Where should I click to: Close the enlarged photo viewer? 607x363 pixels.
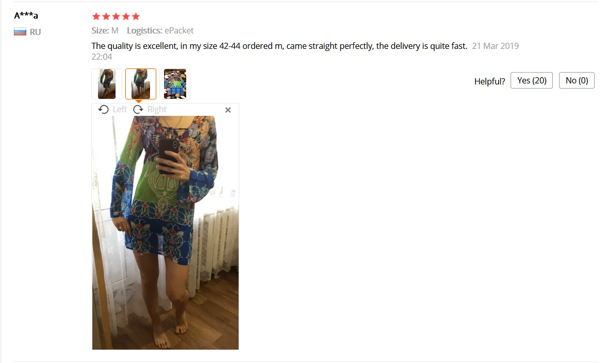[228, 110]
